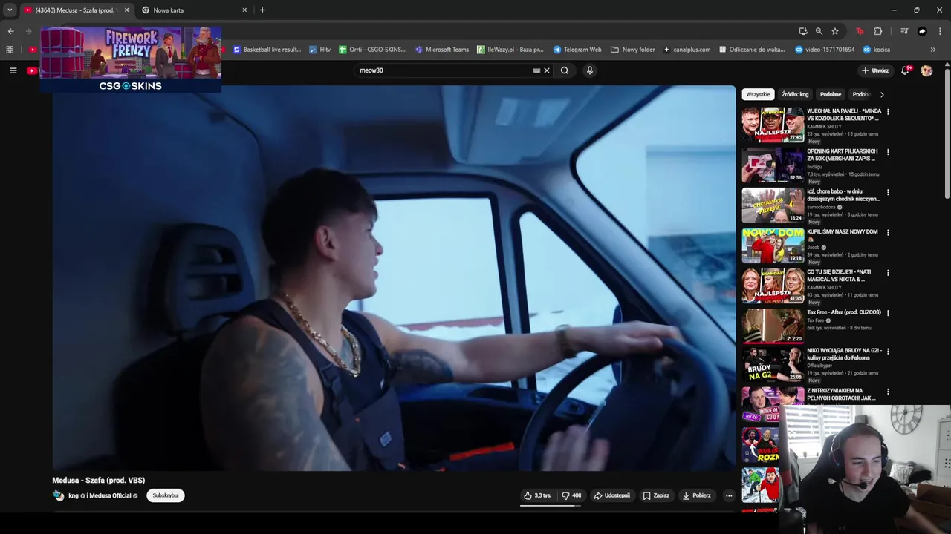The image size is (951, 534).
Task: Close the Medusa - Szafa browser tab
Action: (126, 10)
